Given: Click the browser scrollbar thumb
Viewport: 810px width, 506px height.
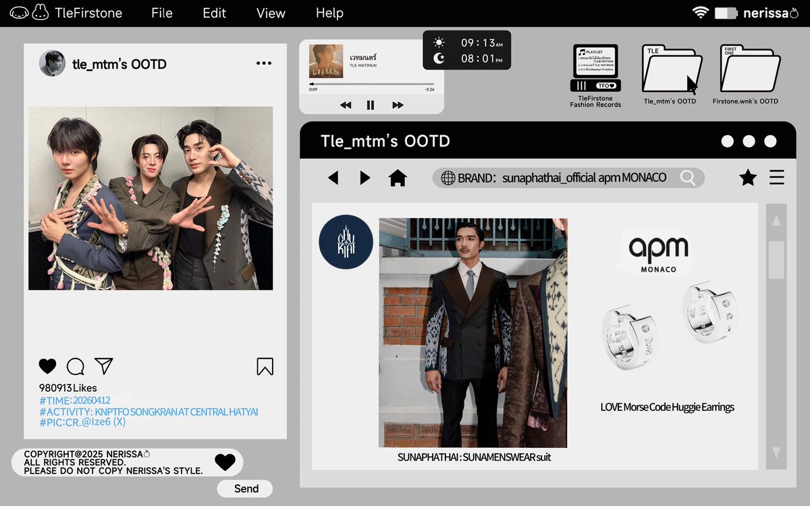Looking at the screenshot, I should pyautogui.click(x=776, y=260).
